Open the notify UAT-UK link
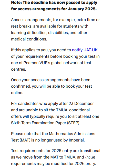 85,50
